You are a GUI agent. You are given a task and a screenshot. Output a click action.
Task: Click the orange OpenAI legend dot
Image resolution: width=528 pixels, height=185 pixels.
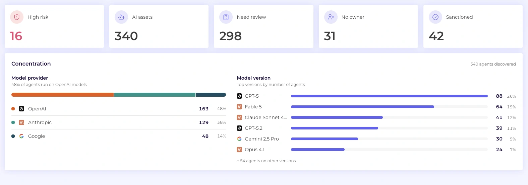point(13,109)
